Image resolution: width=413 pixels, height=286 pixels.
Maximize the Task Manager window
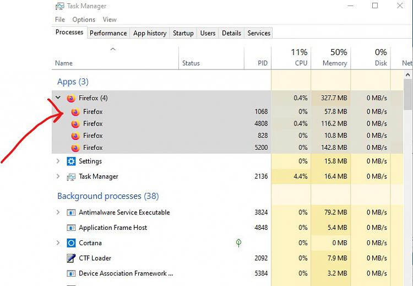(375, 6)
